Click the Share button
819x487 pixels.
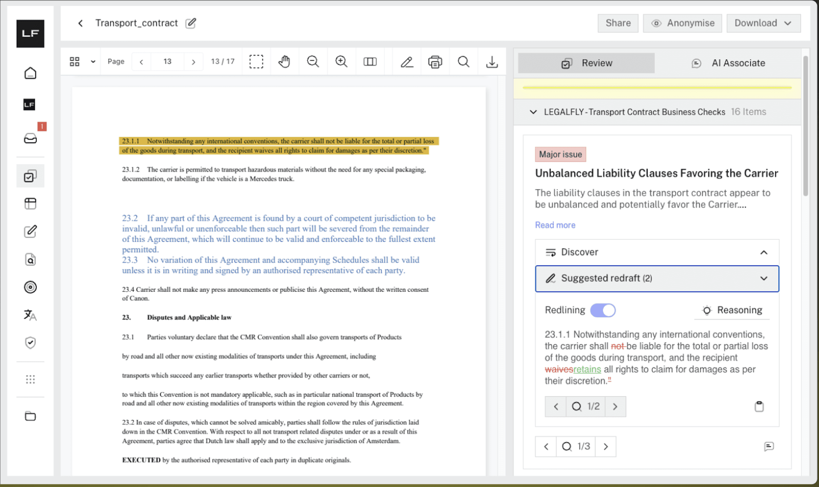click(x=618, y=23)
